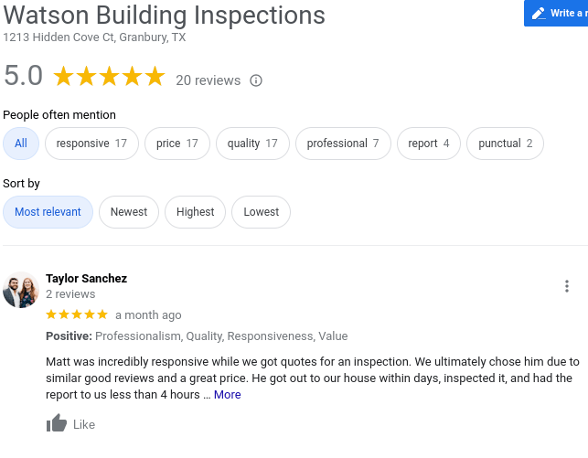Click the thumbs-up Like icon

(x=57, y=424)
